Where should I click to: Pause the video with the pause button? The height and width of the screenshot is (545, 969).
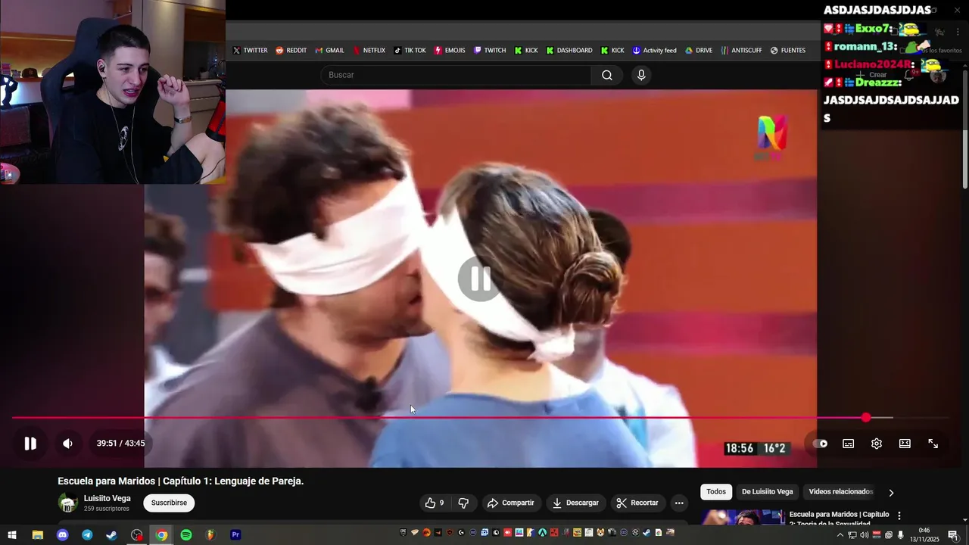point(30,444)
